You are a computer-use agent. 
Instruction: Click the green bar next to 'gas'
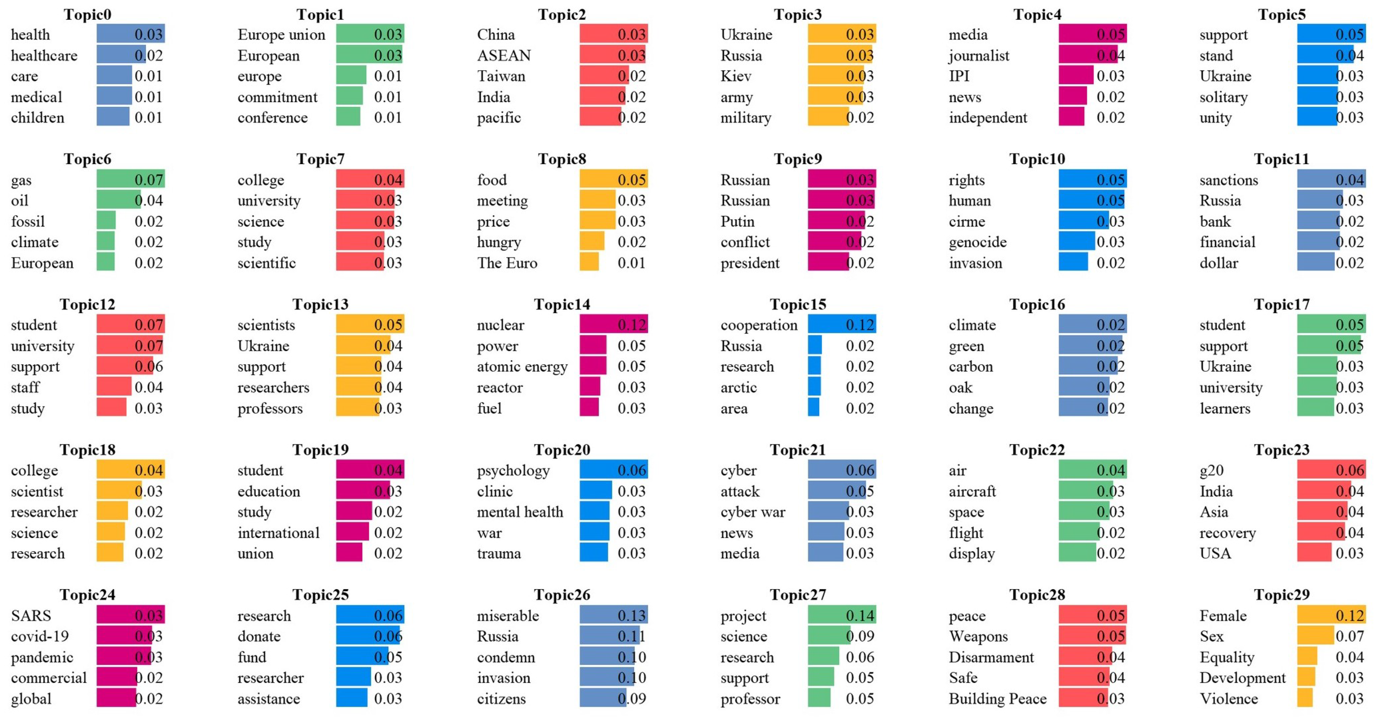point(130,180)
